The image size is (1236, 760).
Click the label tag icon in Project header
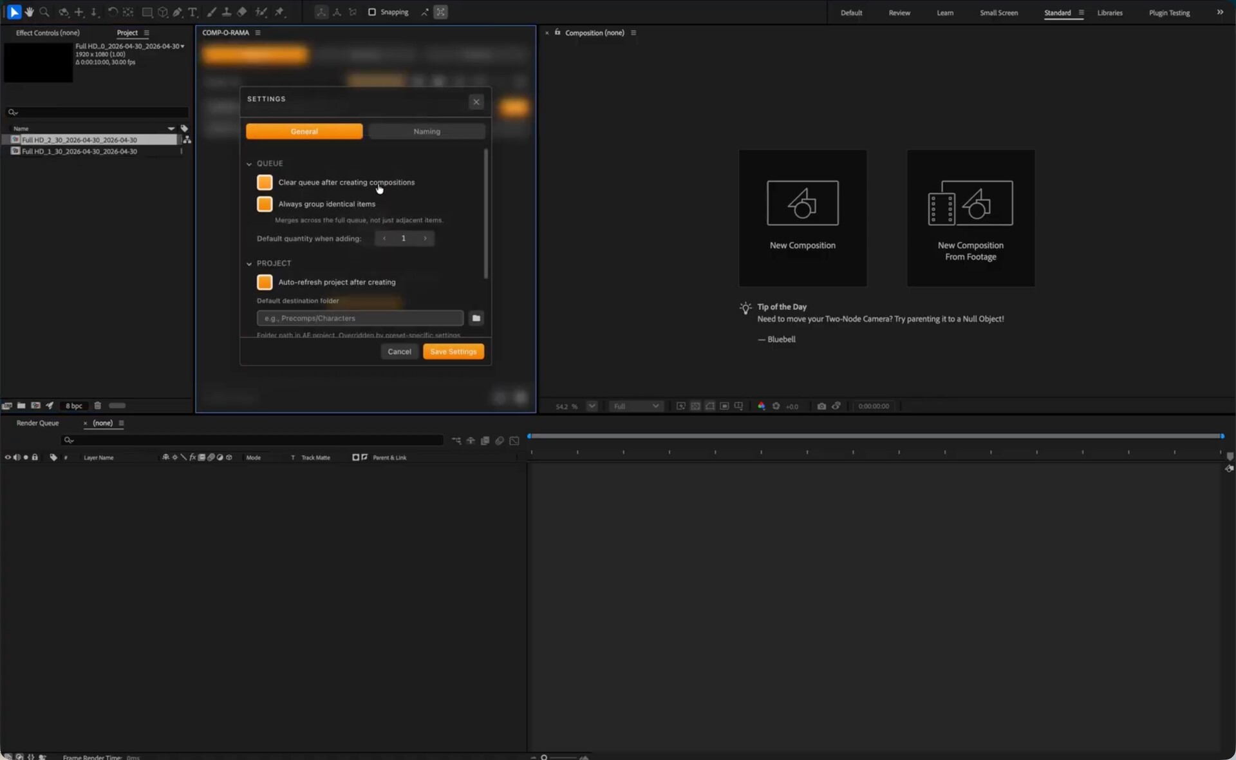click(x=184, y=128)
